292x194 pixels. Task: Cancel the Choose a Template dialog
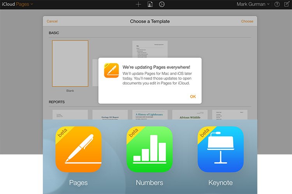point(52,21)
